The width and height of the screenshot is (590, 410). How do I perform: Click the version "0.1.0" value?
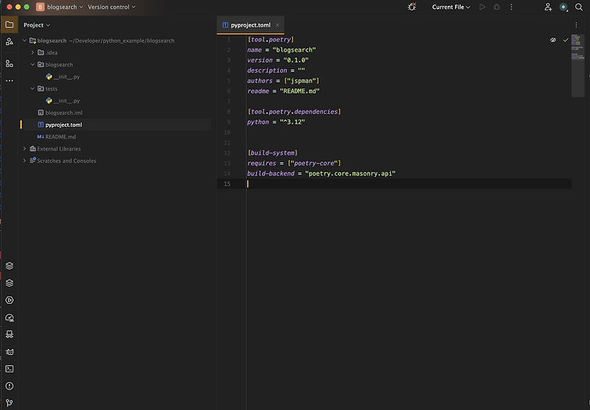click(x=296, y=60)
